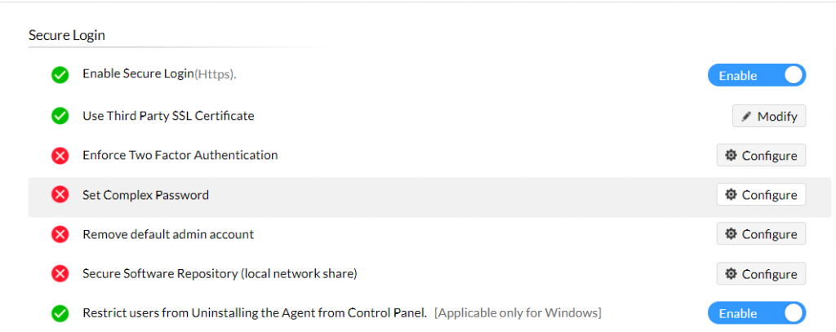The height and width of the screenshot is (332, 836).
Task: Click green check icon beside Restrict users from Uninstalling
Action: point(60,313)
